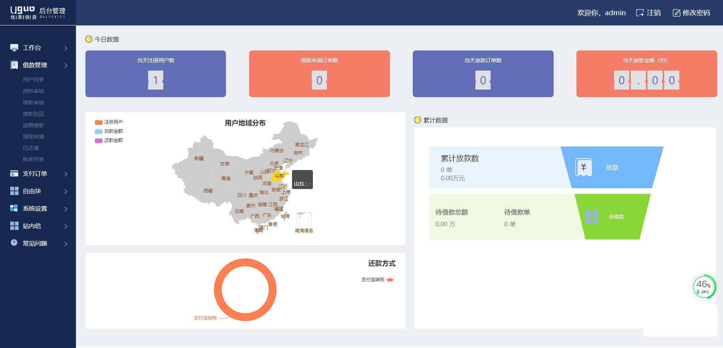Viewport: 723px width, 348px height.
Task: Open 已还清 submenu item
Action: point(31,148)
